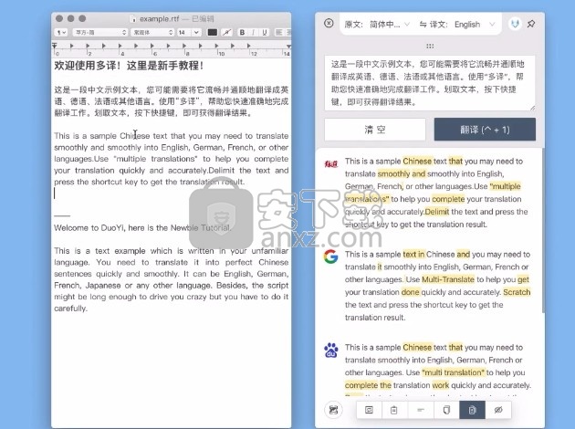575x429 pixels.
Task: Click the Youdao engine icon
Action: click(x=330, y=163)
